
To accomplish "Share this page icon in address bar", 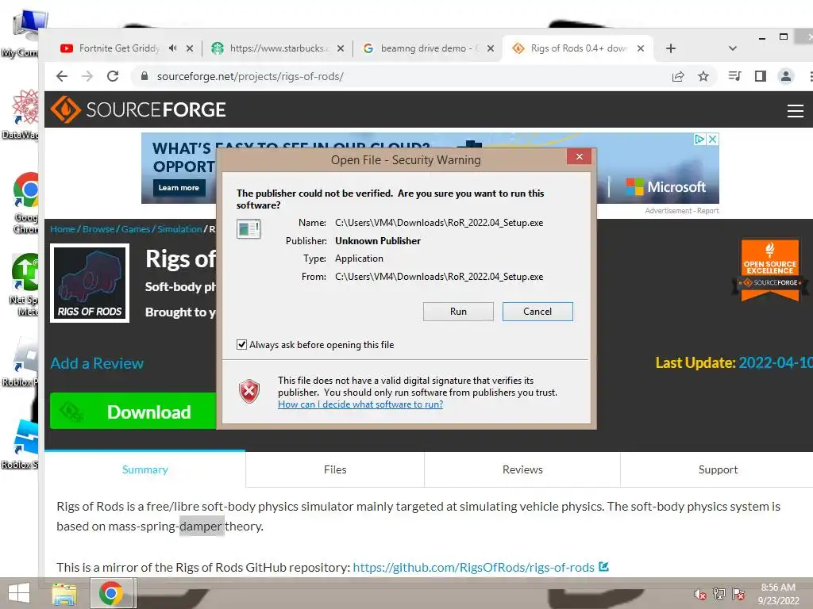I will point(678,77).
